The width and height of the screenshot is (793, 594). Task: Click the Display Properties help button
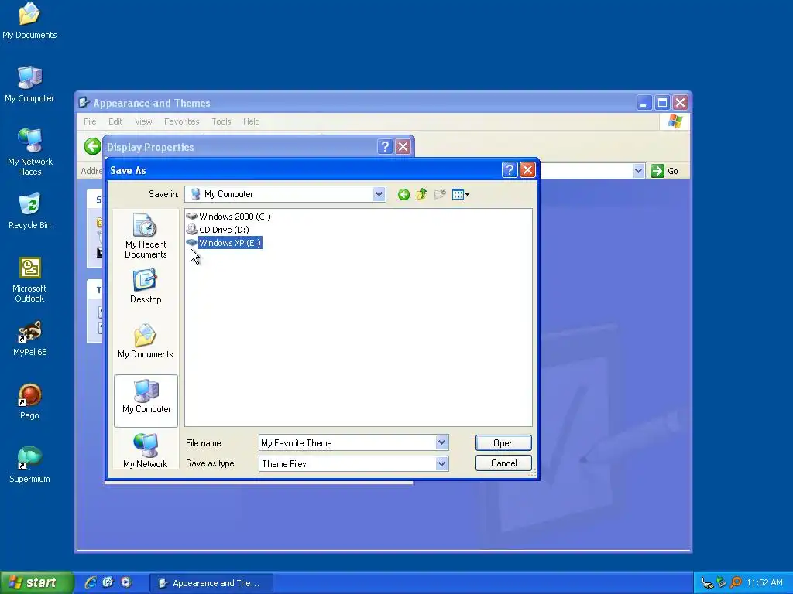[x=385, y=147]
